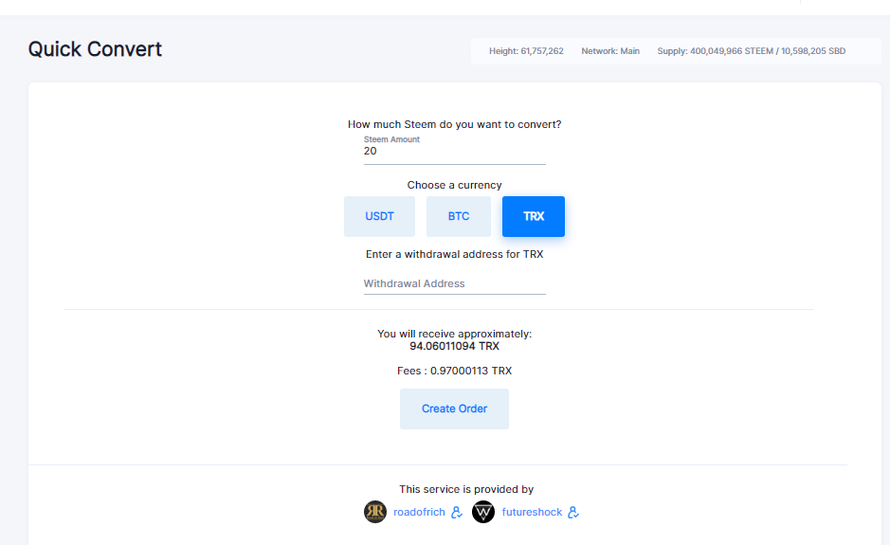Click the Quick Convert heading
This screenshot has width=890, height=545.
tap(95, 49)
